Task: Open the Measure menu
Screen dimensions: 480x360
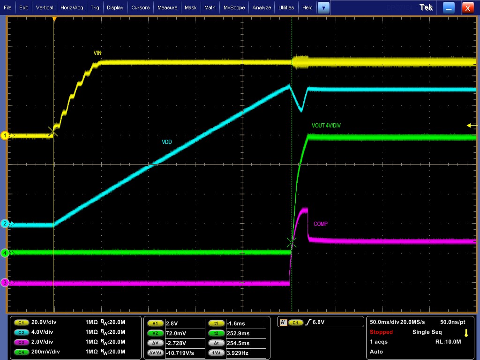Action: 167,7
